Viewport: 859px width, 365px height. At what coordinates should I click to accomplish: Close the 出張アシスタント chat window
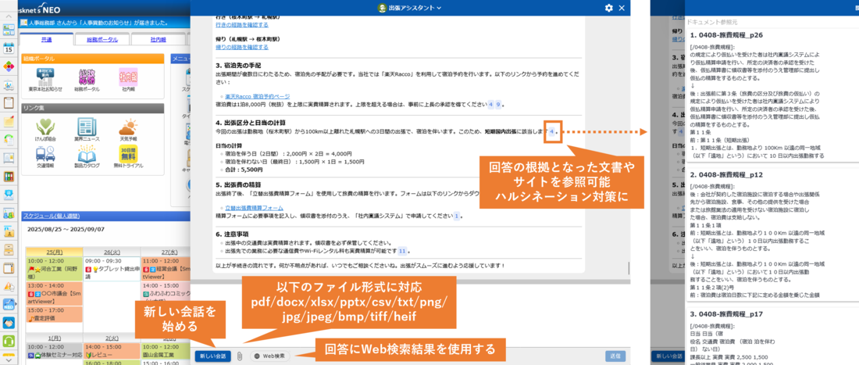(x=622, y=8)
